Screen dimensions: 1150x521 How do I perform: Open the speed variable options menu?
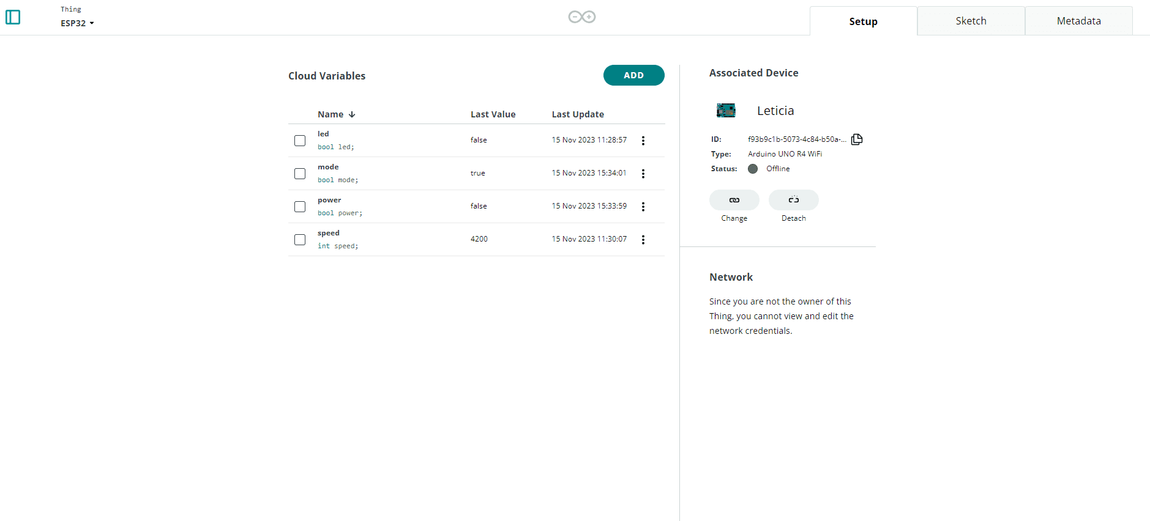[643, 240]
